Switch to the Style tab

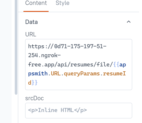(62, 3)
